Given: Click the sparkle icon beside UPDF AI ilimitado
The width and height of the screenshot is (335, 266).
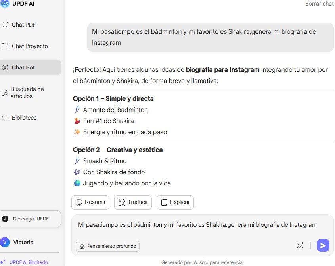Looking at the screenshot, I should (x=3, y=262).
